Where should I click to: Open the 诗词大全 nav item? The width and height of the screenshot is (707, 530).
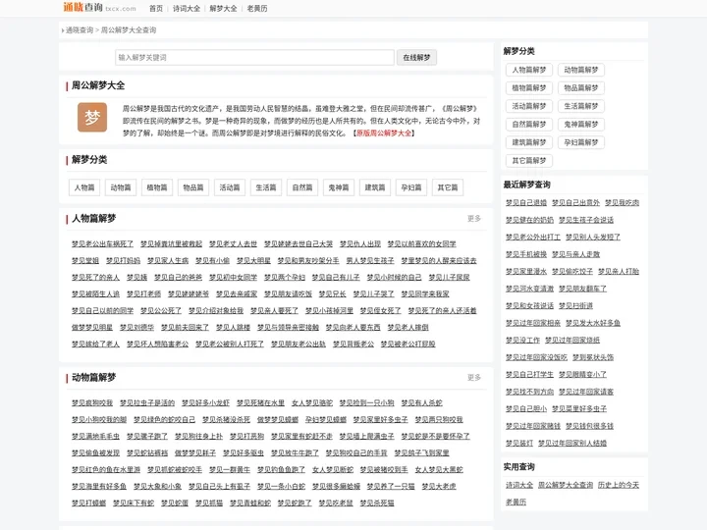coord(187,9)
